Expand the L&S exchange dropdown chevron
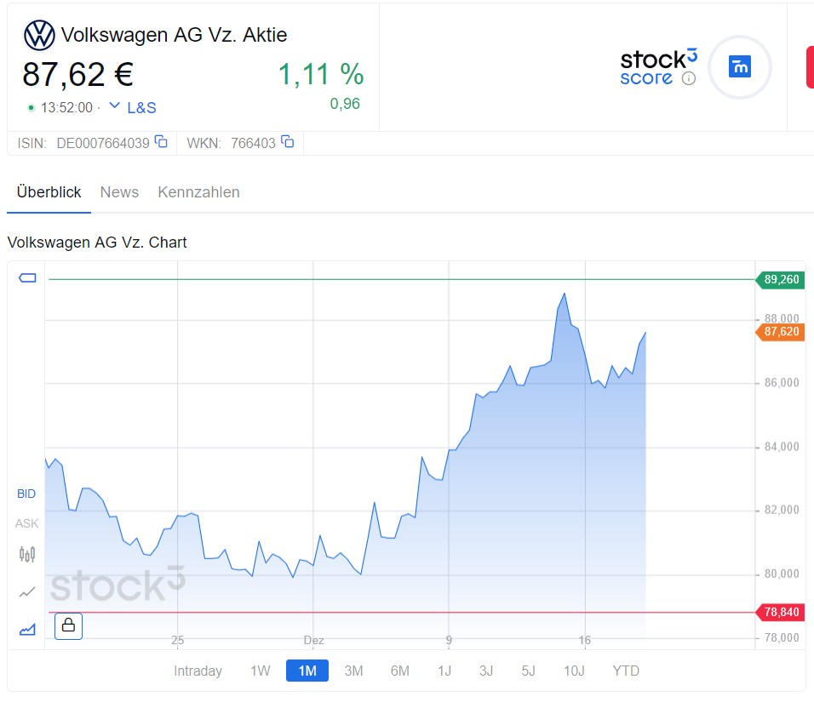814x708 pixels. coord(115,106)
